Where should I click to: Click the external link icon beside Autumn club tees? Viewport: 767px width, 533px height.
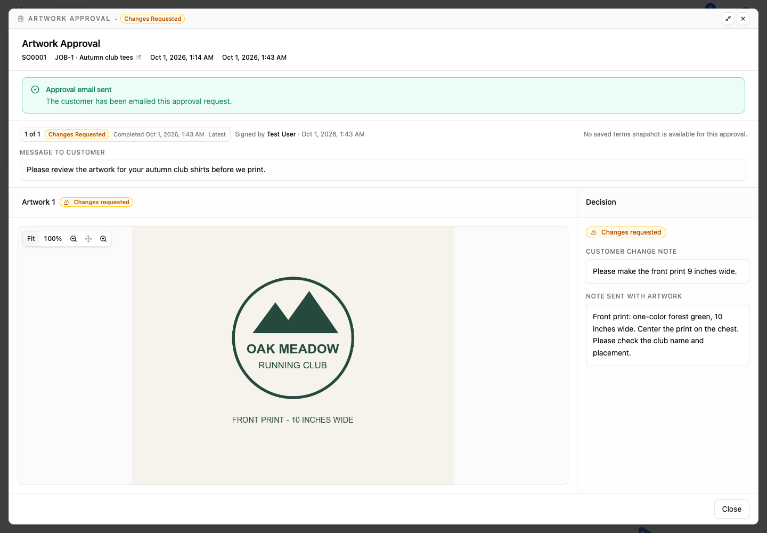(x=138, y=58)
